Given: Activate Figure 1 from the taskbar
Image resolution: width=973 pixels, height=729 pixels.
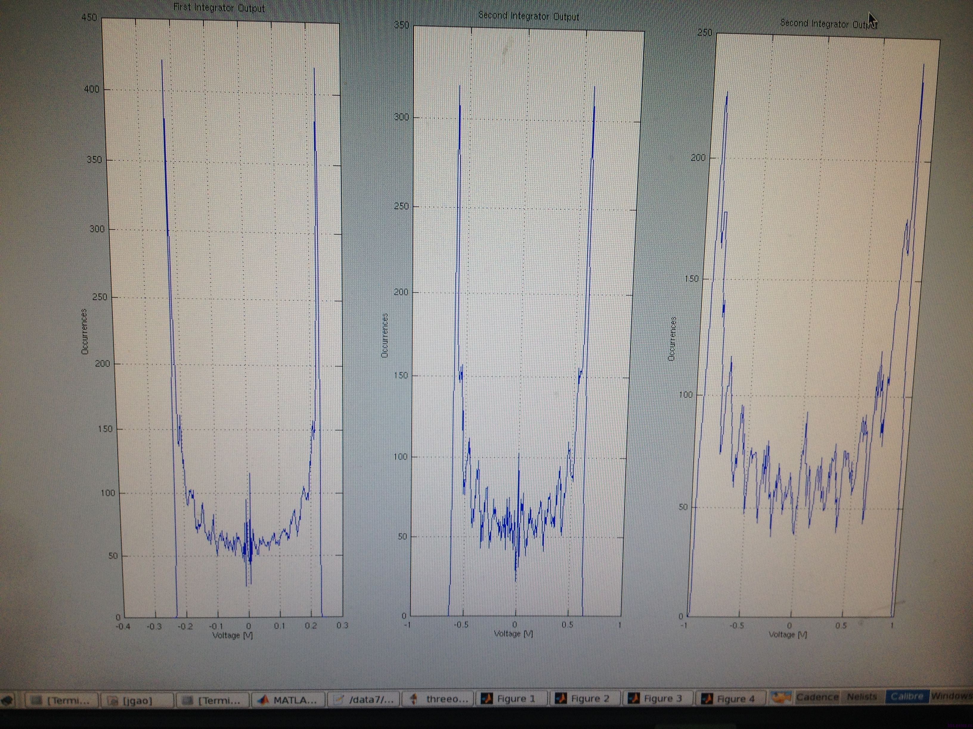Looking at the screenshot, I should [x=512, y=698].
